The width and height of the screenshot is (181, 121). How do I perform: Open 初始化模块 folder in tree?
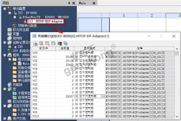(24, 68)
